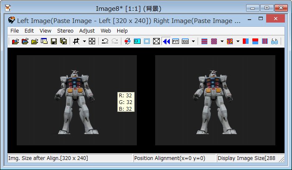Toggle the blue mirror arrows button
292x170 pixels.
click(166, 41)
